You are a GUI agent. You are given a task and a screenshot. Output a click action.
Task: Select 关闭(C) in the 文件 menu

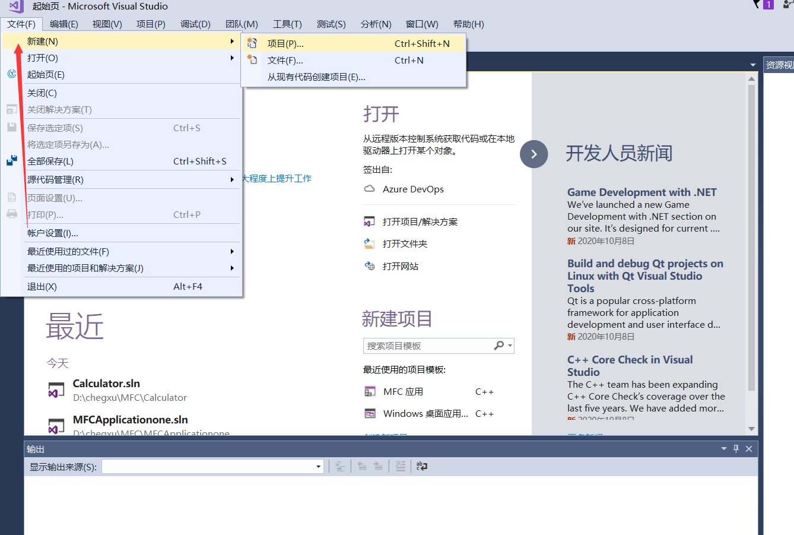point(122,93)
